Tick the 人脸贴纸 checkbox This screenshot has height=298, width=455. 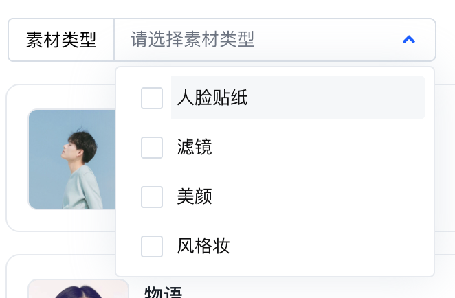click(x=152, y=98)
